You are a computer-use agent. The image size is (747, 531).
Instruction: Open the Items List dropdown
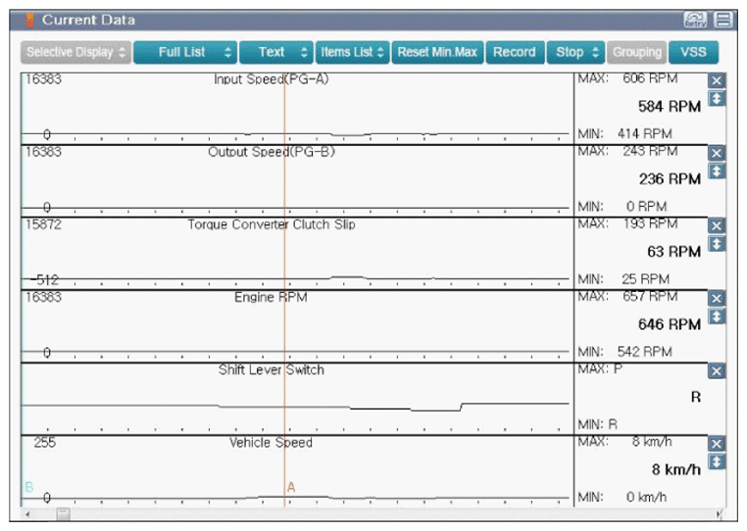point(353,52)
